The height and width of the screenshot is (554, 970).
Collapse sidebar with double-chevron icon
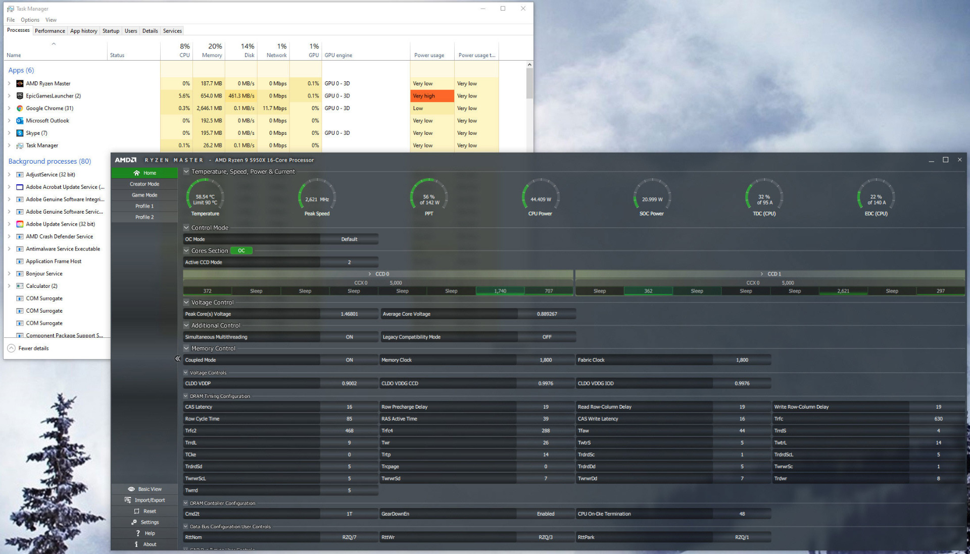(x=177, y=359)
